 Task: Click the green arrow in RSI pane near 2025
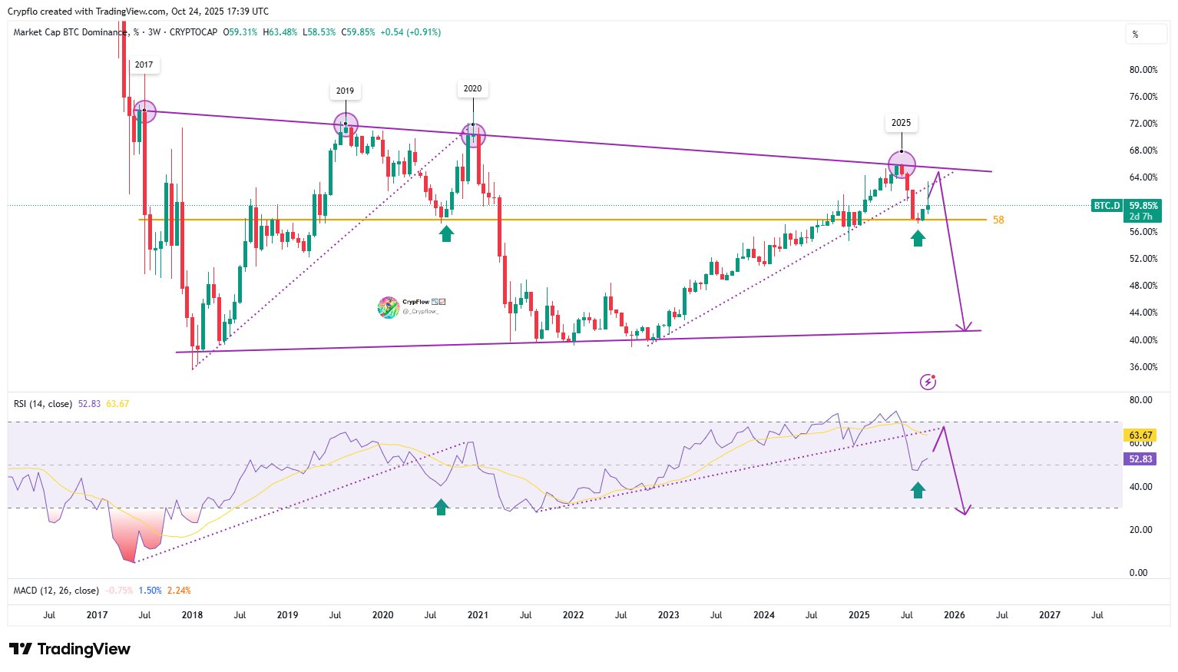point(918,490)
